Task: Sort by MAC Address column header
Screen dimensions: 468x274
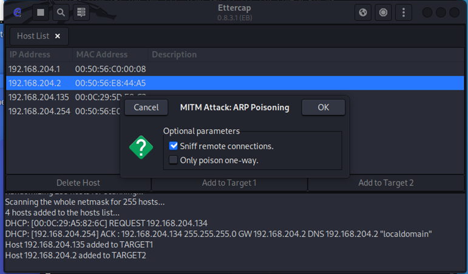Action: pos(101,55)
